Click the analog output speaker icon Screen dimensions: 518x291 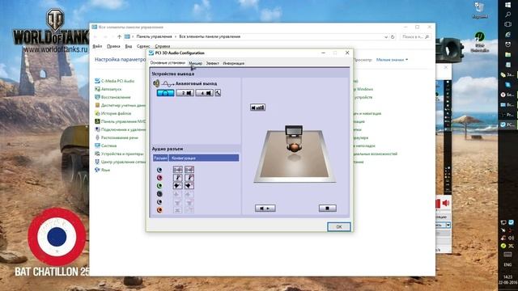tap(156, 83)
